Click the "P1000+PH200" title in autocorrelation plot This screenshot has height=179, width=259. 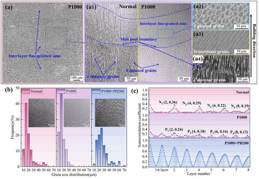(x=237, y=143)
